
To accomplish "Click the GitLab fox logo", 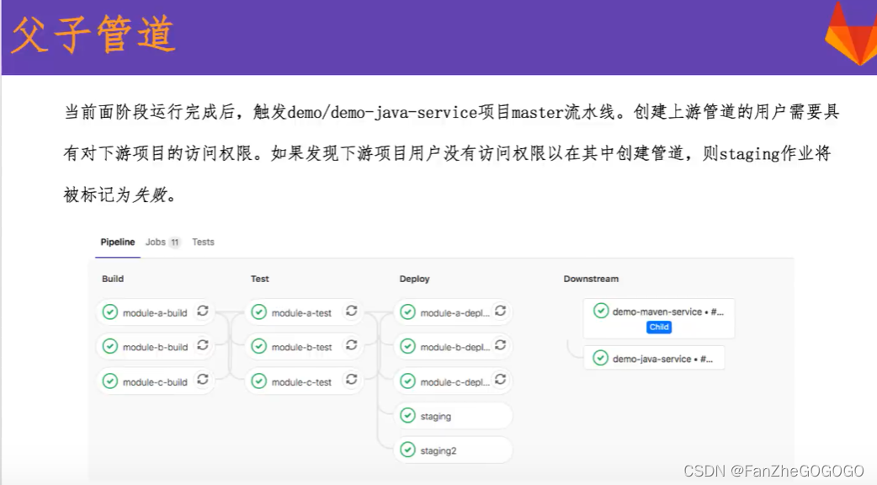I will (x=851, y=34).
